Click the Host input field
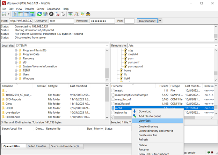The width and height of the screenshot is (218, 155). (21, 21)
